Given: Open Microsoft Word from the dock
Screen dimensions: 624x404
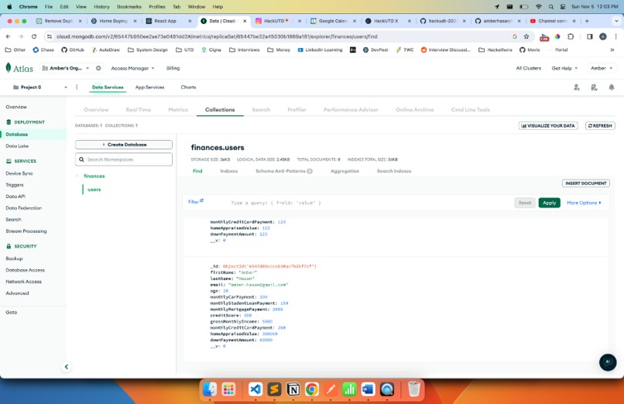Looking at the screenshot, I should click(368, 389).
